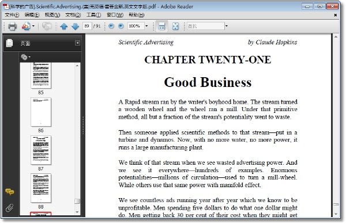Screen dimensions: 346x224
Task: Go to next page with down arrow
Action: [76, 26]
